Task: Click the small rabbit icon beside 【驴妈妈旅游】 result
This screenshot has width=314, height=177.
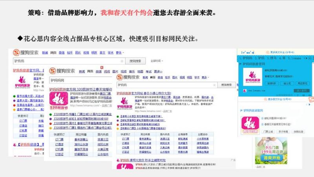Action: 15,145
